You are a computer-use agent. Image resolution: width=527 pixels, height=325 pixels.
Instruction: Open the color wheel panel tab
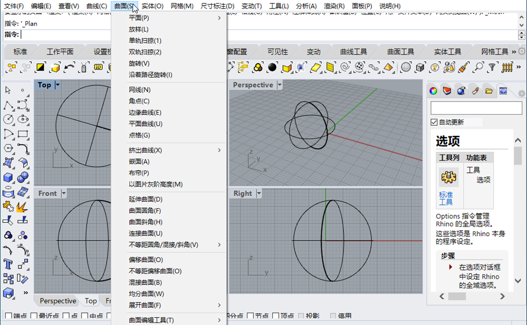point(433,91)
